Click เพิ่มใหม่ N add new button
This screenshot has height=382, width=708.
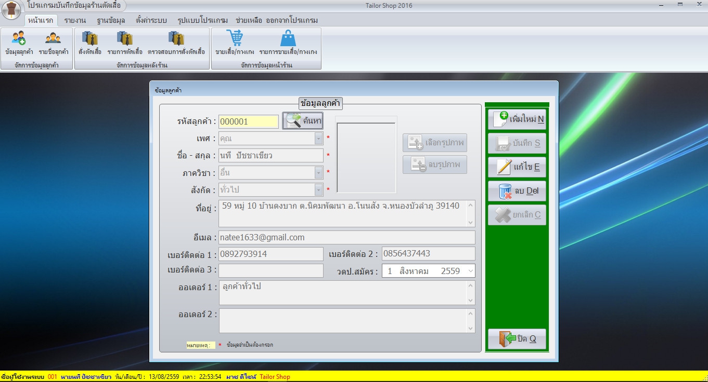tap(517, 119)
